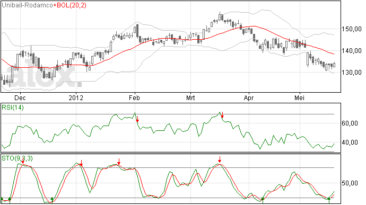Click the Unibail-Rodamco chart title
Screen dimensions: 366x205
(27, 5)
